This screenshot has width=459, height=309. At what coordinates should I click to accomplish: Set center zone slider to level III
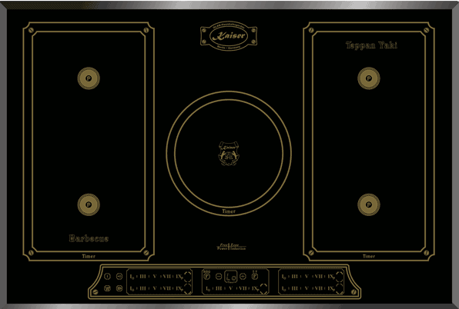click(219, 288)
